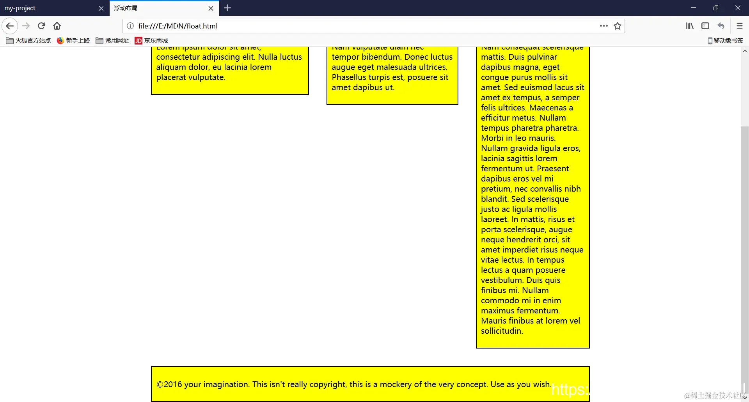Click the footer copyright text
Image resolution: width=749 pixels, height=402 pixels.
click(x=354, y=384)
